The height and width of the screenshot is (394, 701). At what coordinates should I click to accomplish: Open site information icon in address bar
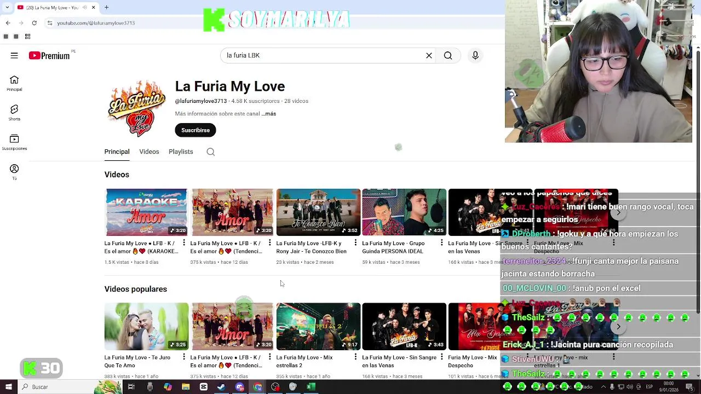(50, 23)
